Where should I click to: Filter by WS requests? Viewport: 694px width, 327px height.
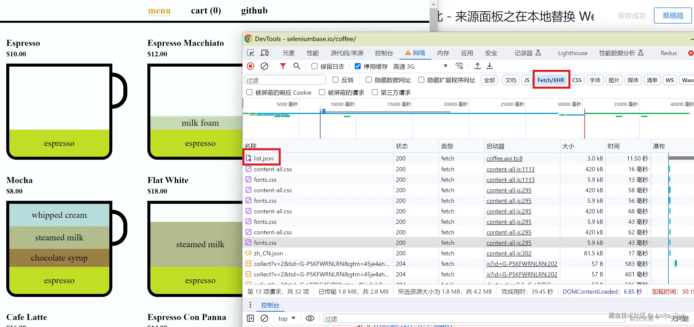click(669, 80)
